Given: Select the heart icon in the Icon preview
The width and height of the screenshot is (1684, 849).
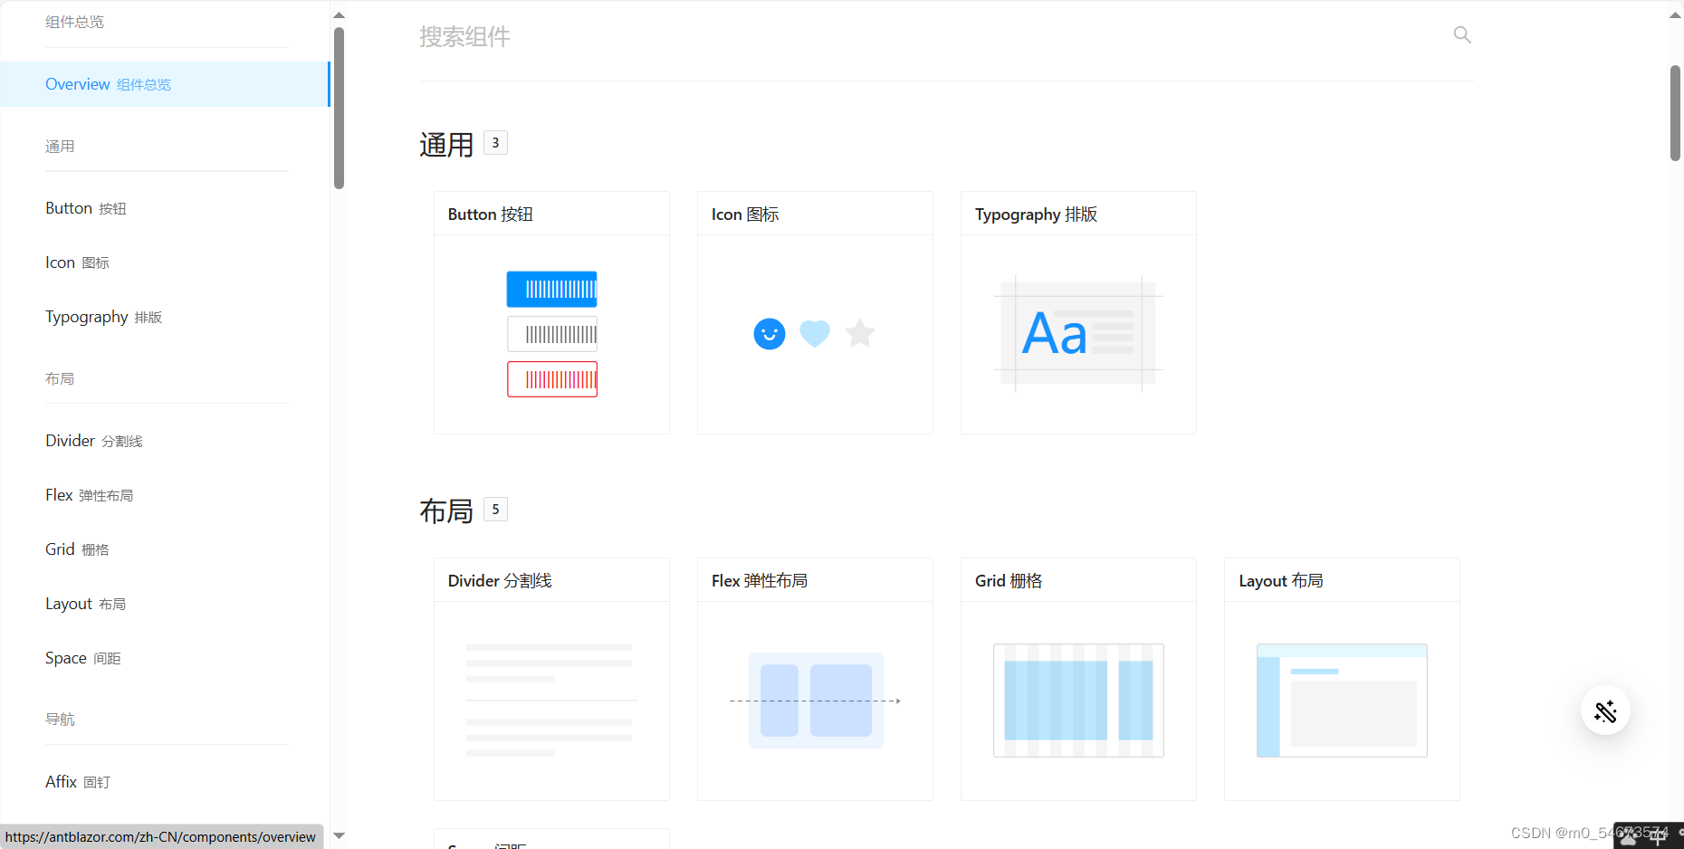Looking at the screenshot, I should (814, 333).
